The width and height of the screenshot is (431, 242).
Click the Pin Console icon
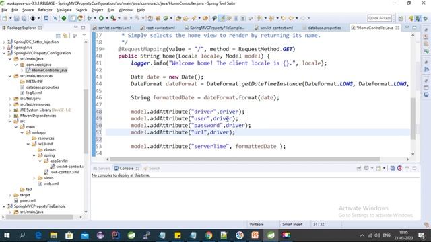pos(359,168)
